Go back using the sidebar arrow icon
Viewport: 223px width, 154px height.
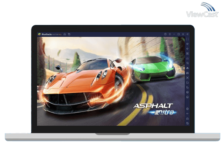pyautogui.click(x=187, y=113)
